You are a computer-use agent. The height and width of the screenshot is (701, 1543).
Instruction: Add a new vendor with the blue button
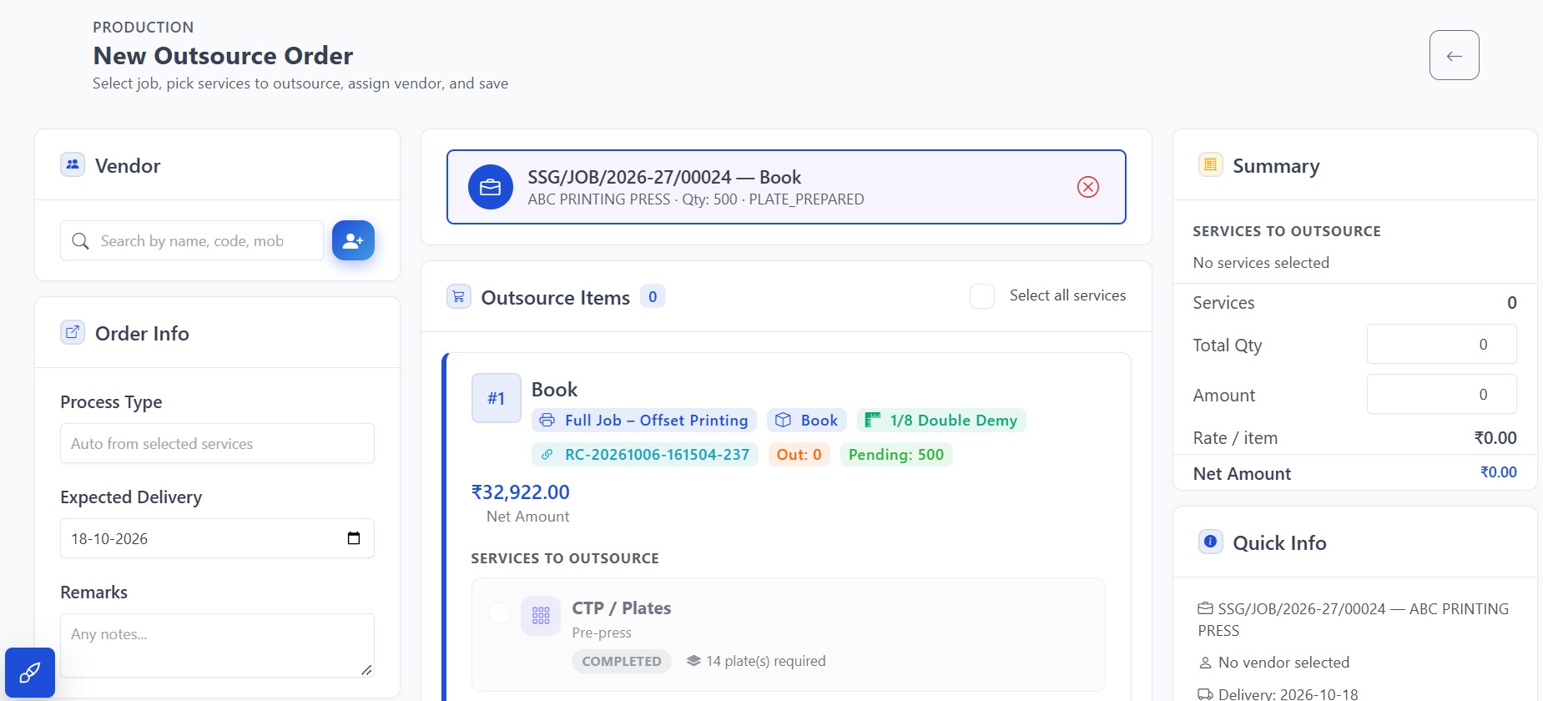click(353, 240)
